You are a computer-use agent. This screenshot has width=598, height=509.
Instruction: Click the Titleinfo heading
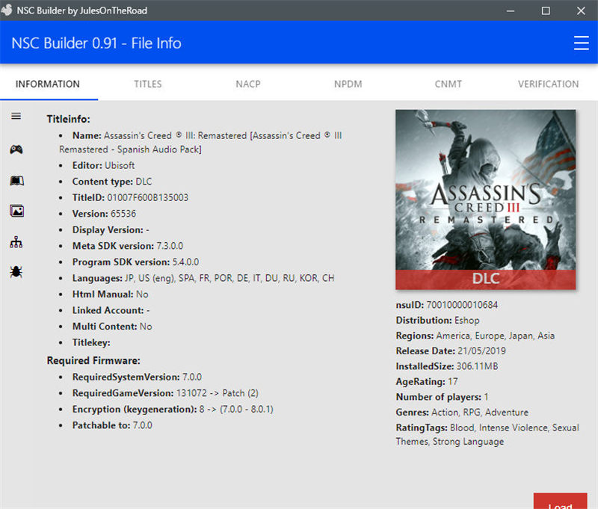[x=68, y=119]
